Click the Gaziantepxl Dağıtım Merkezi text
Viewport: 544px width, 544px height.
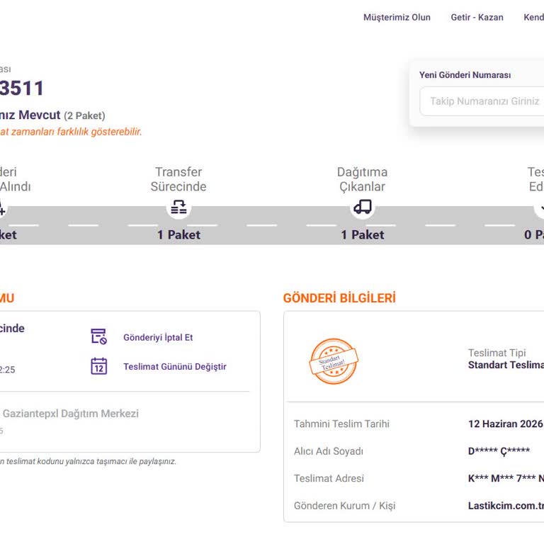(71, 414)
